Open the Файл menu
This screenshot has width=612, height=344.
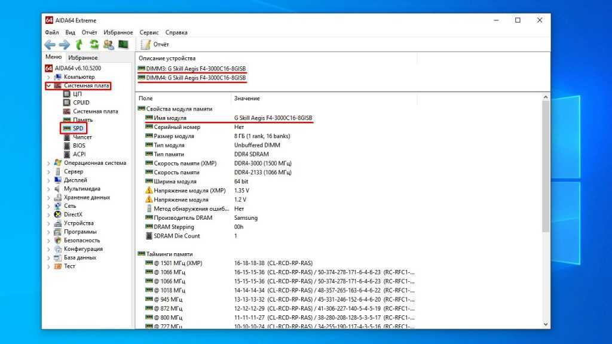51,32
